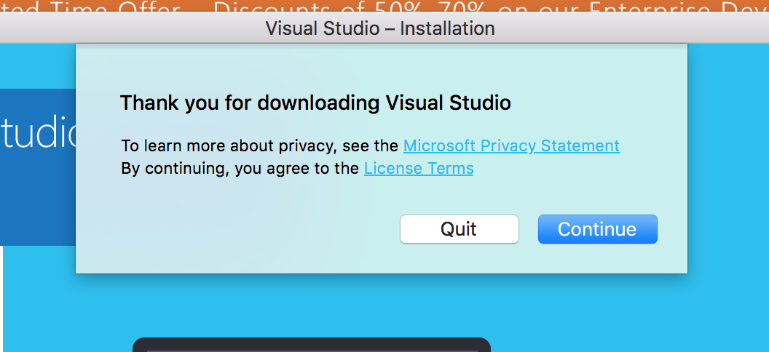
Task: Click empty dialog area below the buttons
Action: pos(382,258)
